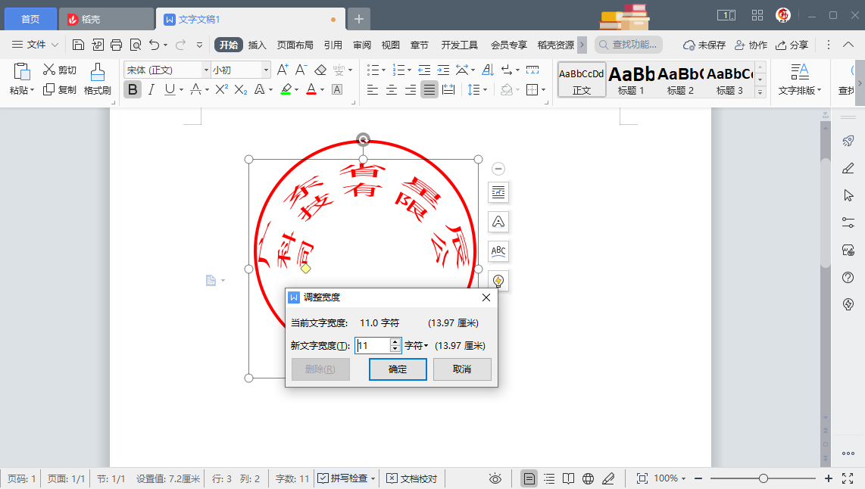The width and height of the screenshot is (865, 489).
Task: Switch to the 页面布局 ribbon tab
Action: [295, 45]
